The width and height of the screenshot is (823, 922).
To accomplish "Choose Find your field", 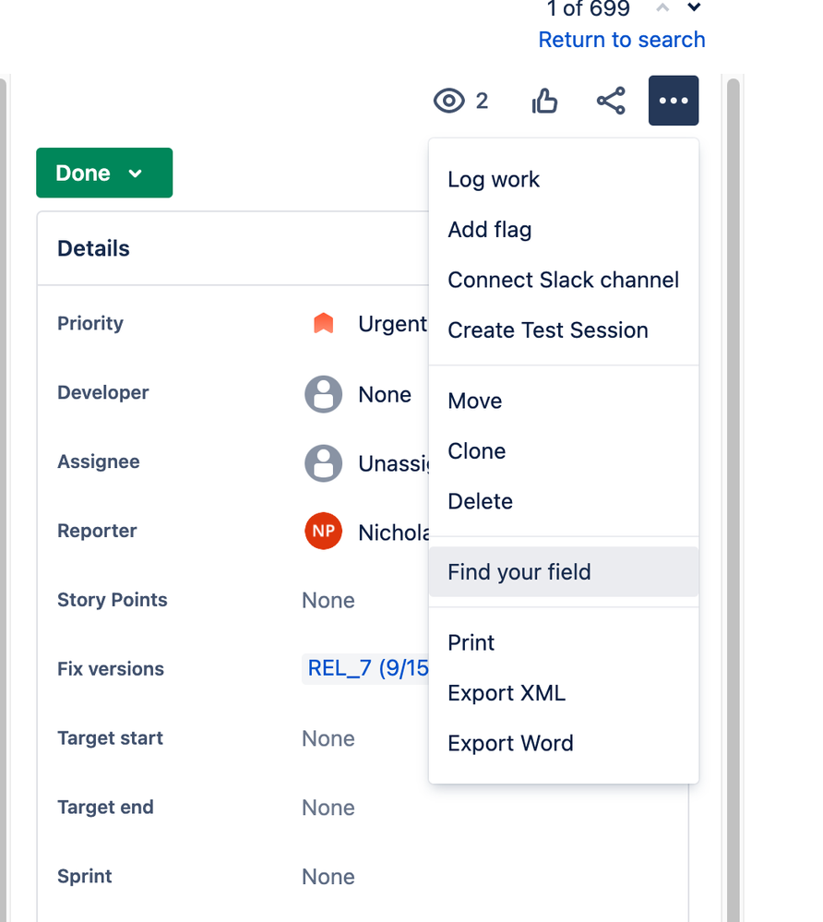I will [x=564, y=571].
